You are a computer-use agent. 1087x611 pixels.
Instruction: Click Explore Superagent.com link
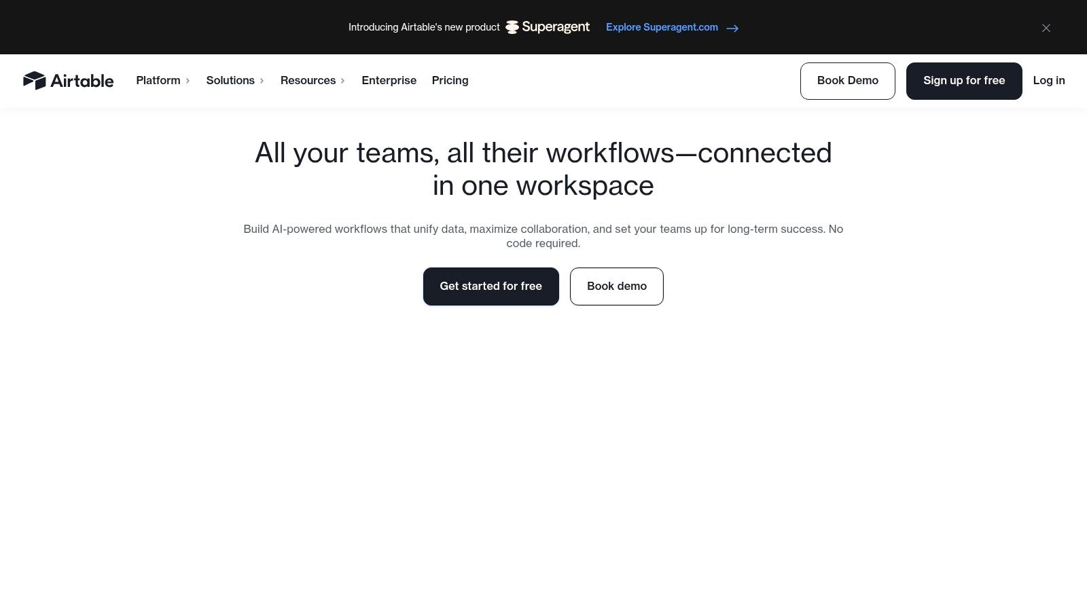[662, 27]
